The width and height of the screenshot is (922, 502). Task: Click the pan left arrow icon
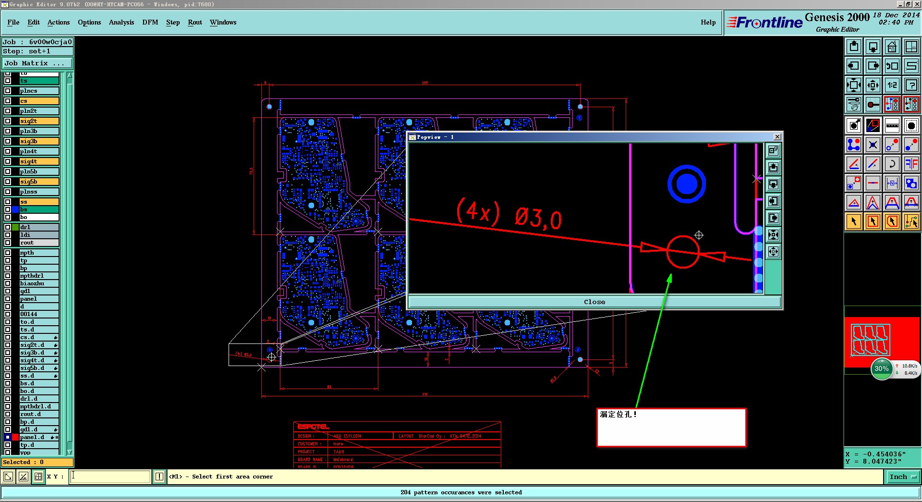854,66
